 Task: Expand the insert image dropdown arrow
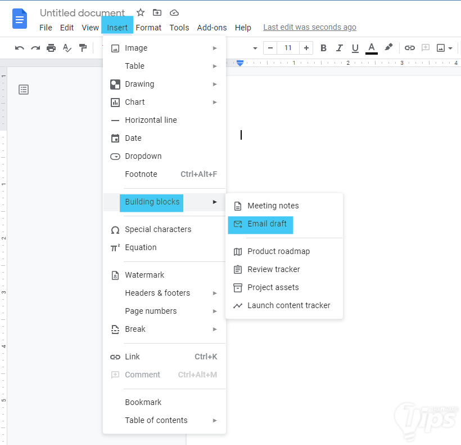(x=450, y=48)
